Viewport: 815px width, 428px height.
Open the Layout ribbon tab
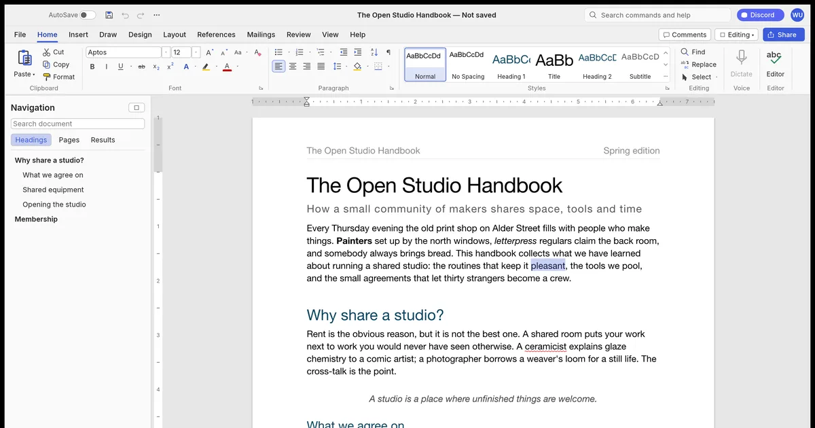[175, 35]
